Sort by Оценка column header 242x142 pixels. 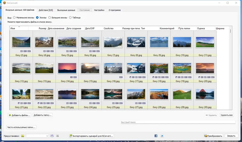206,28
